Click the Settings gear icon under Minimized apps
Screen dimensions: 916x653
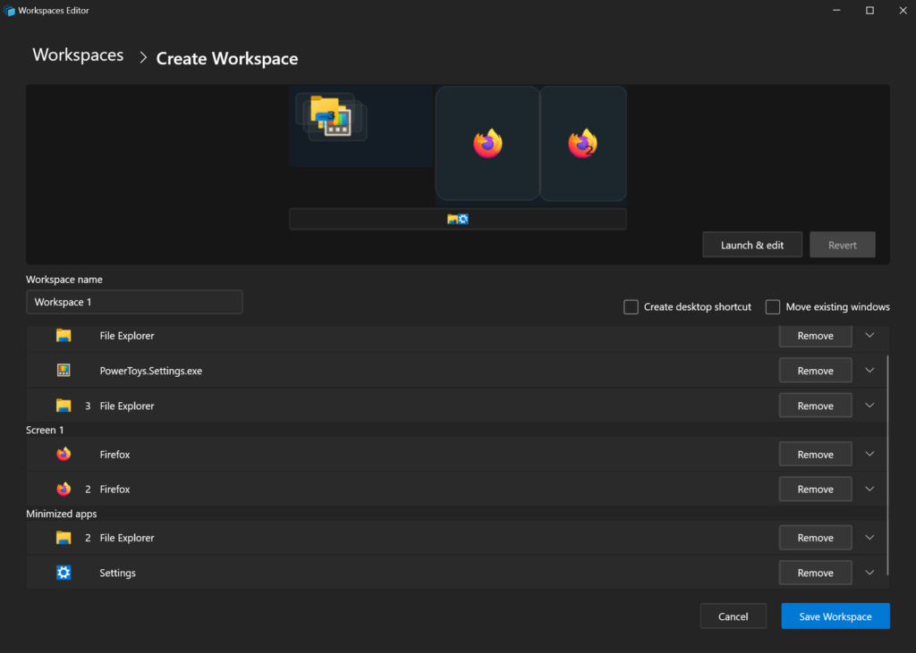(63, 573)
